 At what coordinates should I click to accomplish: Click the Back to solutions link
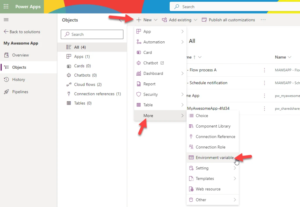[22, 32]
